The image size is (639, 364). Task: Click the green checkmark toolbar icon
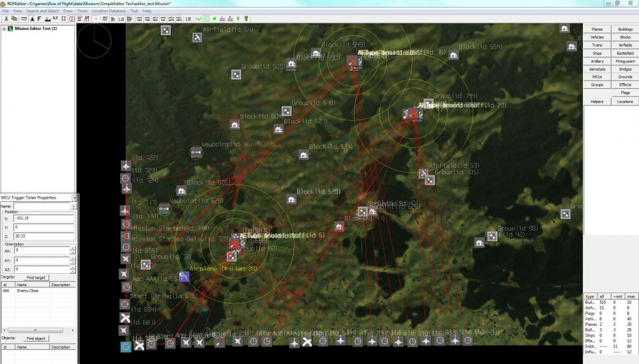click(198, 19)
